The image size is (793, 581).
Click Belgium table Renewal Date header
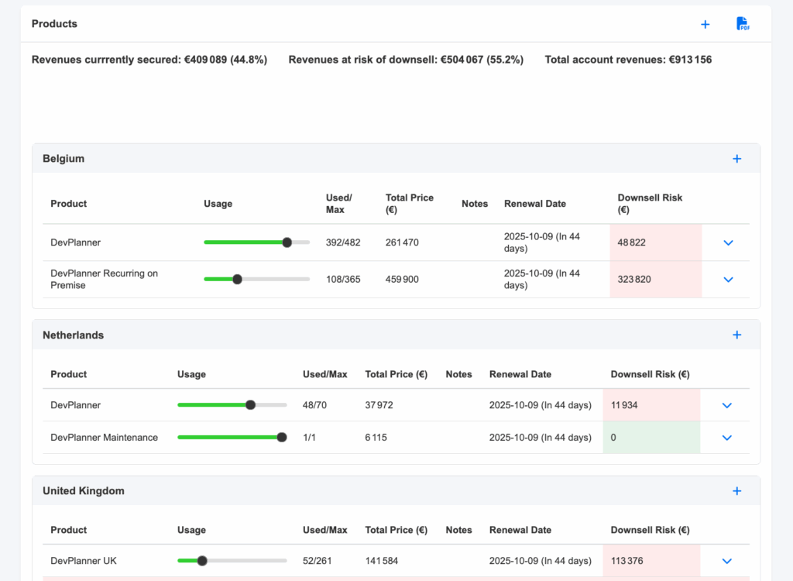[x=535, y=204]
